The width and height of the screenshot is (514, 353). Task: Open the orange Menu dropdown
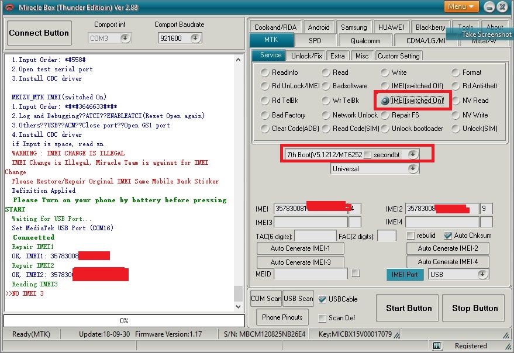461,6
